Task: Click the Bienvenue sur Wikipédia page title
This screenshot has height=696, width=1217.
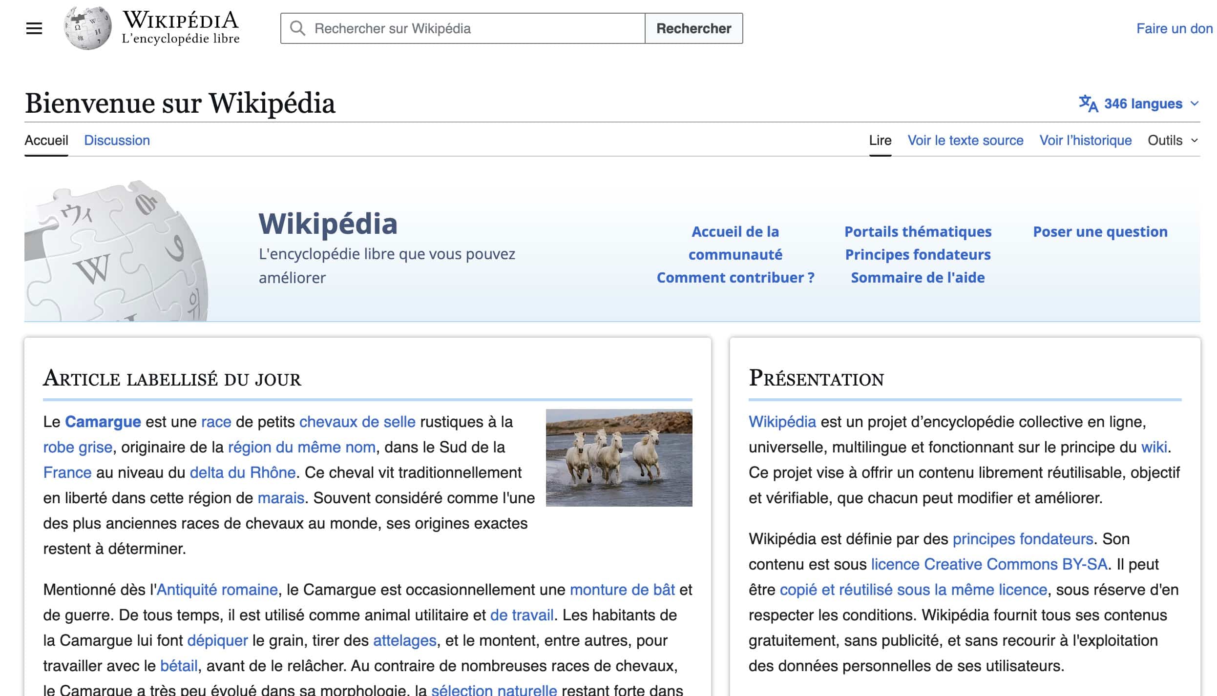Action: (x=180, y=103)
